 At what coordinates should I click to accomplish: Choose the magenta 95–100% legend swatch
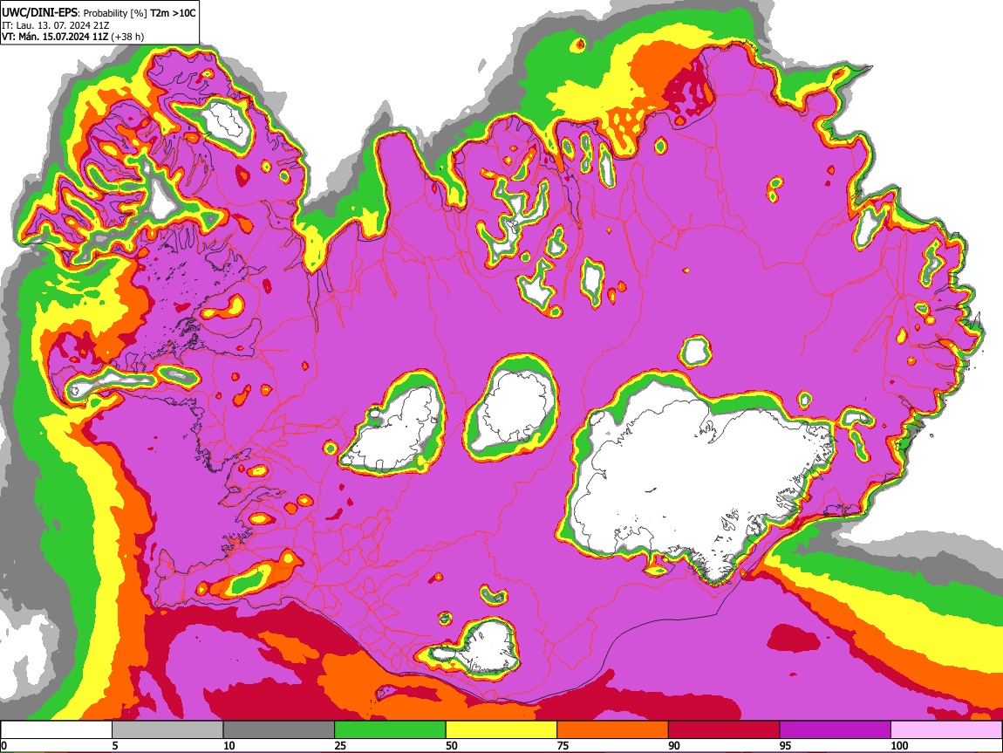pos(836,729)
